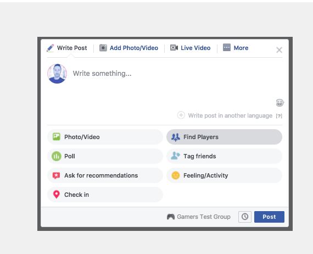Click the plus icon for another language
The height and width of the screenshot is (254, 313).
point(181,115)
